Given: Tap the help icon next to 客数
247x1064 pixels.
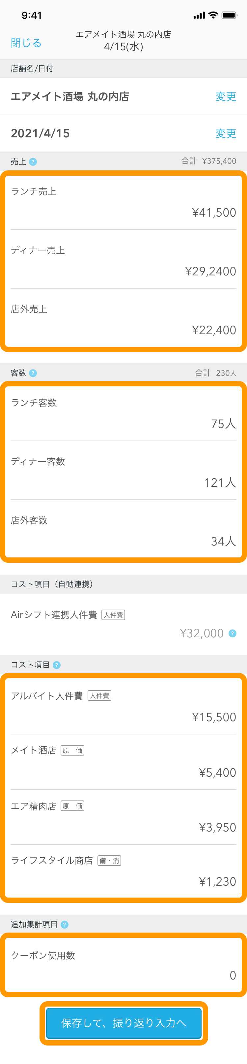Looking at the screenshot, I should 33,373.
